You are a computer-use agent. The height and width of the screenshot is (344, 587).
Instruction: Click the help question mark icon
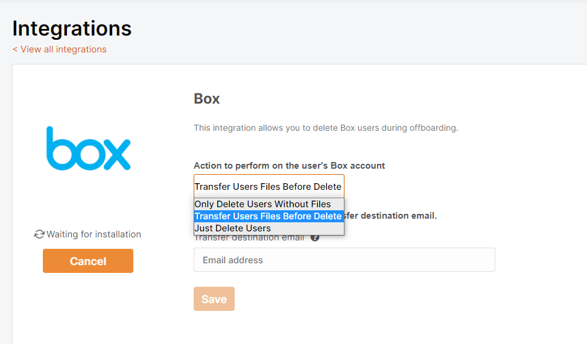[x=315, y=238]
